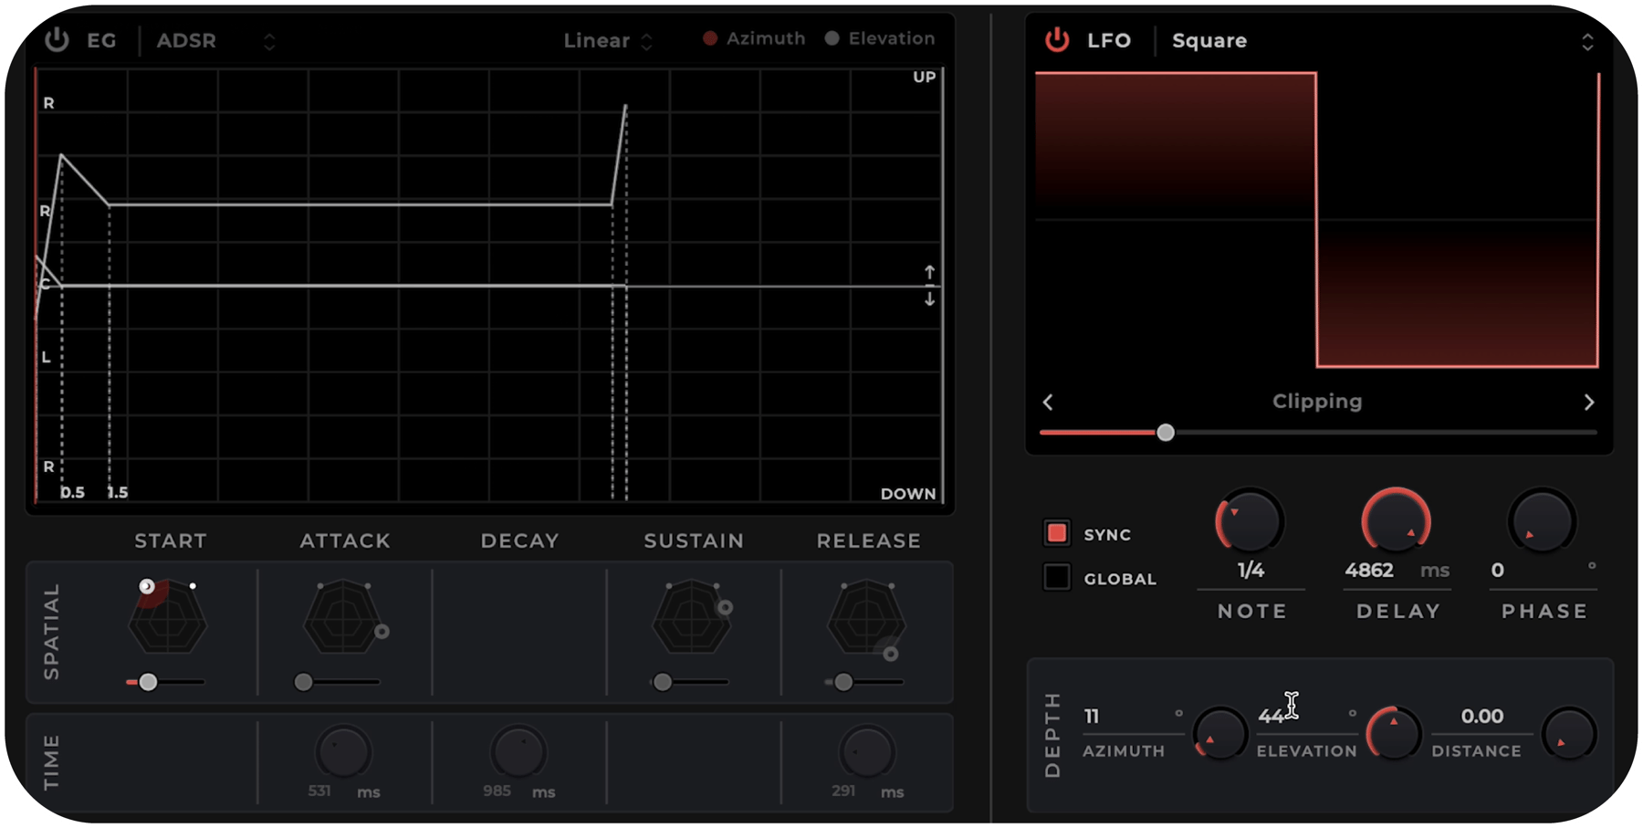Go to previous LFO shape parameter arrow
Image resolution: width=1643 pixels, height=828 pixels.
pos(1048,402)
